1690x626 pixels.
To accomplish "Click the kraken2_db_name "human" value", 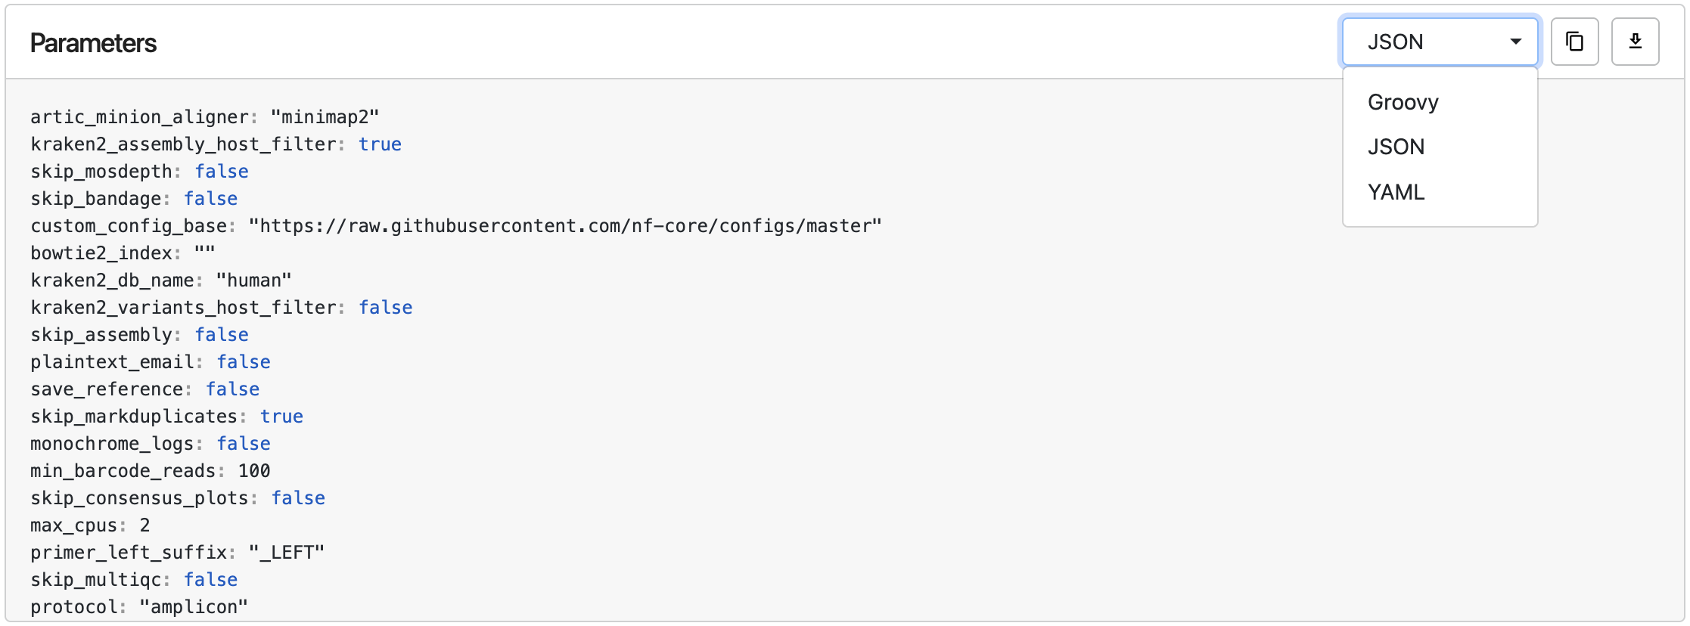I will click(253, 280).
